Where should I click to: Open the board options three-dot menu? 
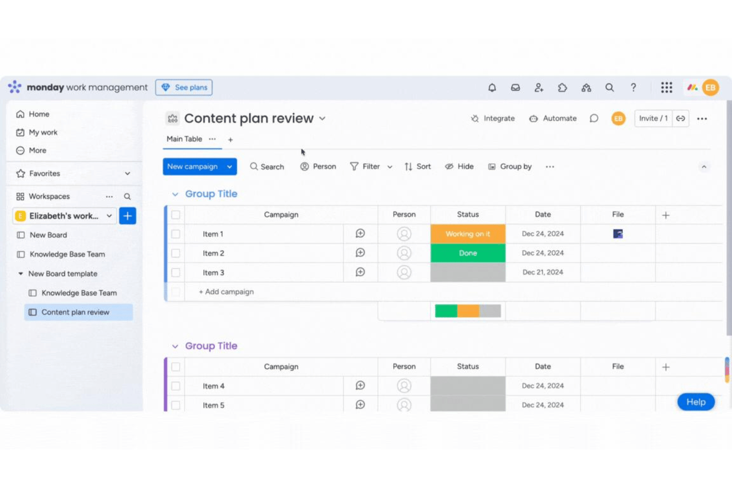click(702, 119)
